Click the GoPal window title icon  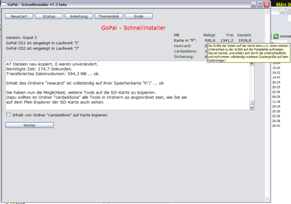tap(4, 4)
